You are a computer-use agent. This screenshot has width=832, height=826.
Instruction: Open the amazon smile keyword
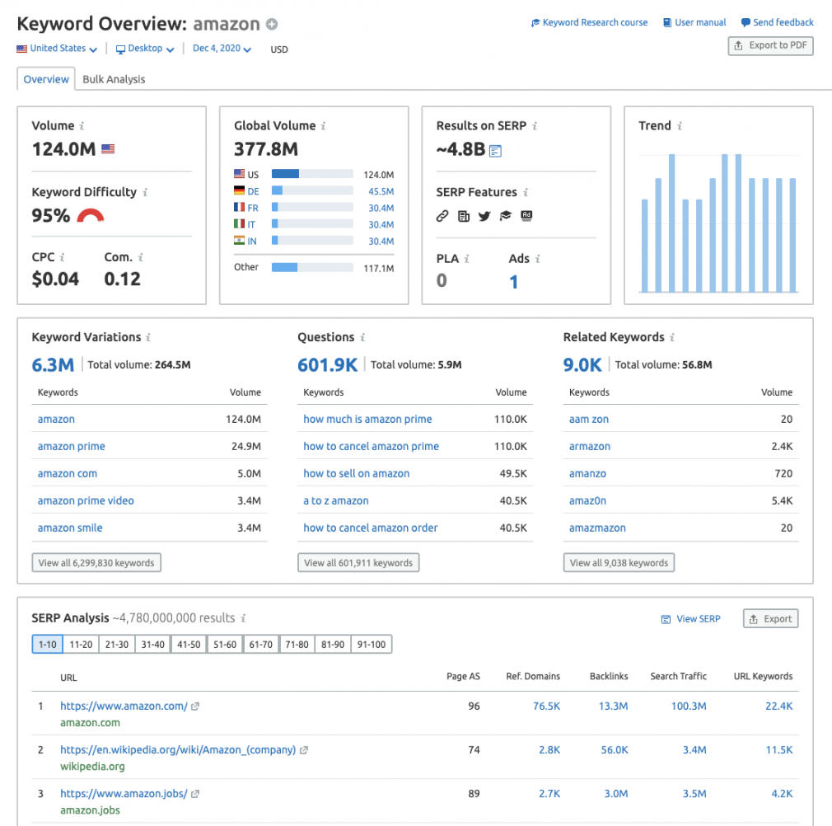pyautogui.click(x=70, y=528)
